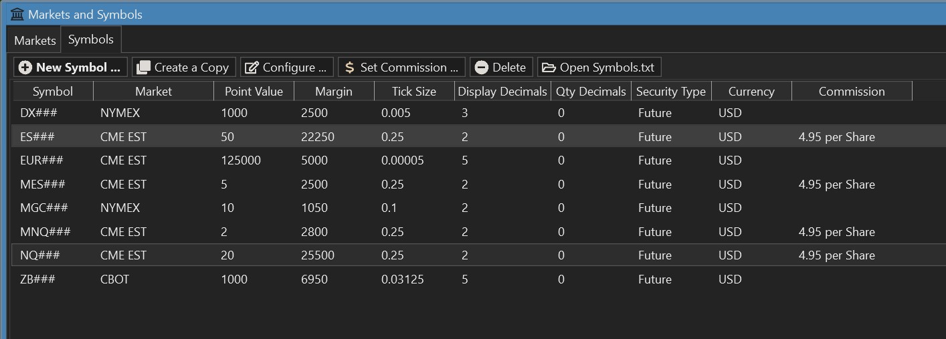This screenshot has height=339, width=946.
Task: Click the Margin column header
Action: click(x=335, y=92)
